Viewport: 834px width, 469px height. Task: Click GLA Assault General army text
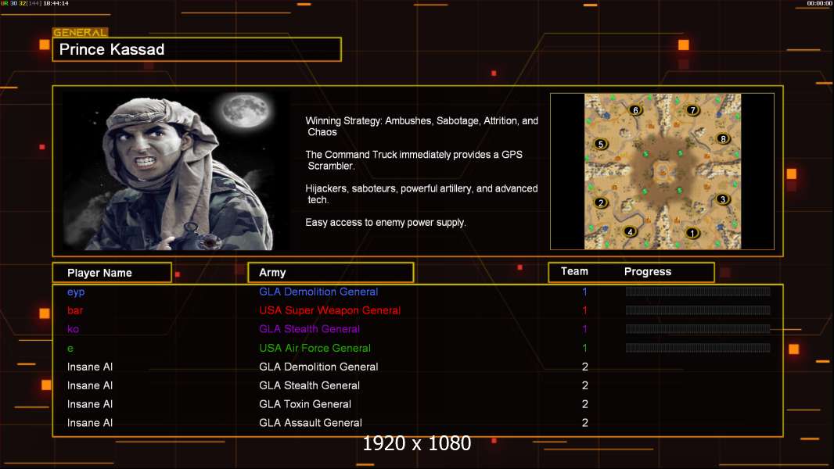click(x=311, y=423)
